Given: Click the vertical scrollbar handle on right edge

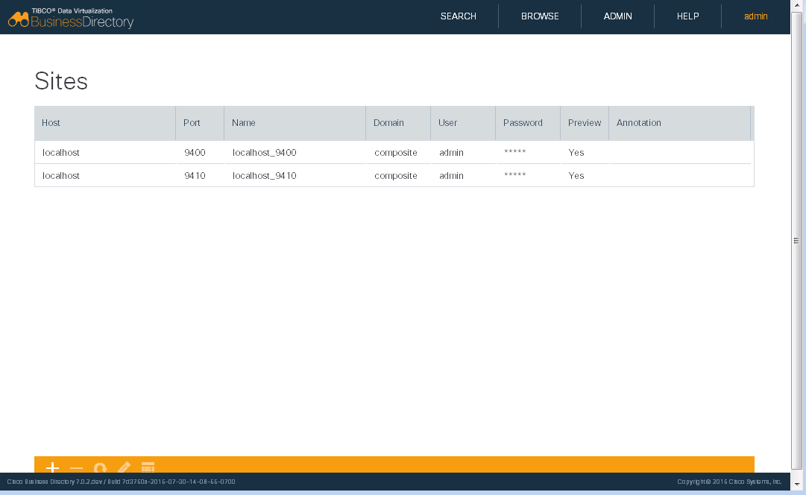Looking at the screenshot, I should coord(796,240).
